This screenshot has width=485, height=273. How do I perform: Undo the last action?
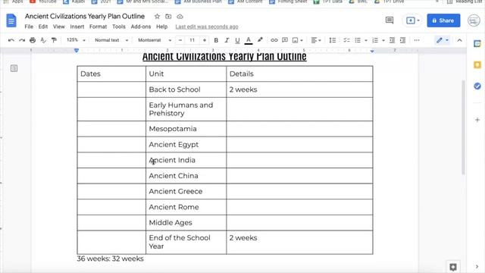pos(11,40)
